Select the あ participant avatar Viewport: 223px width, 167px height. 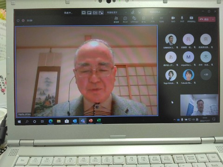[x=171, y=57]
